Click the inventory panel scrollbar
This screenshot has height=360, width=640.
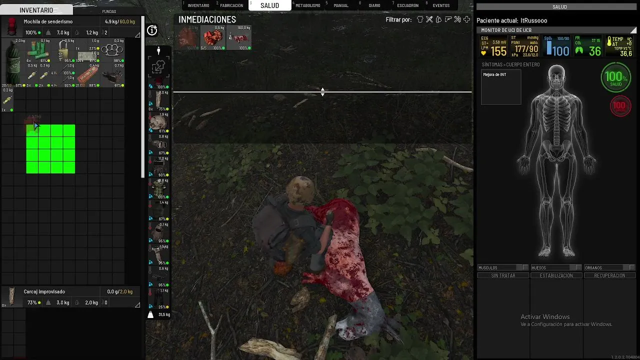point(143,97)
